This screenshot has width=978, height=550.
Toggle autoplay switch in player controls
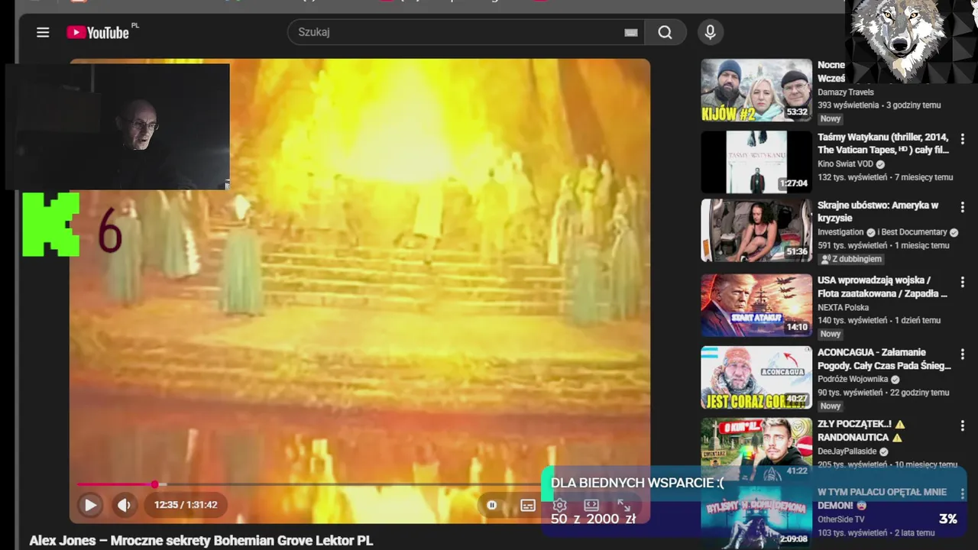click(492, 505)
